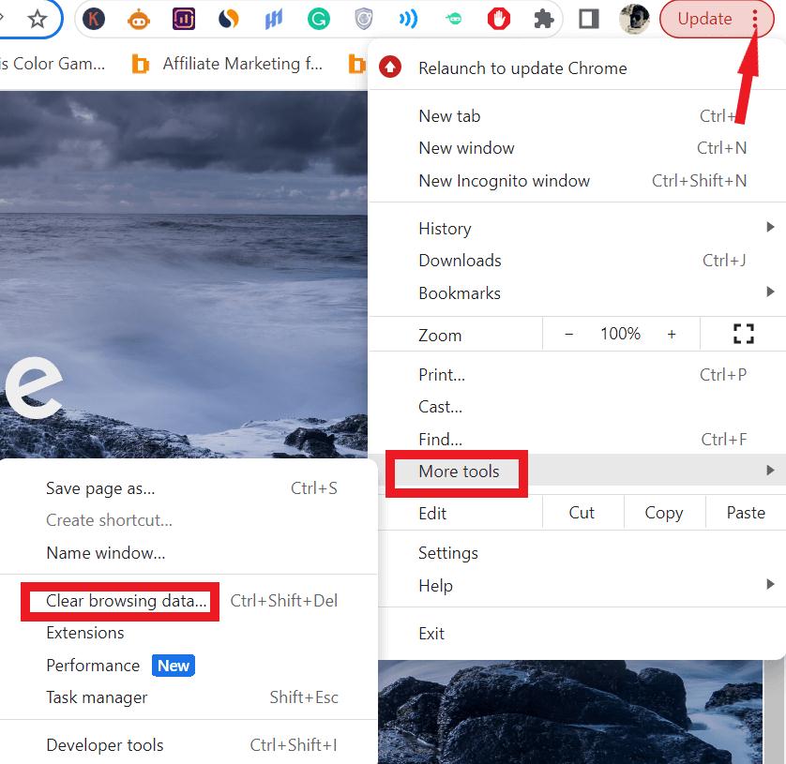
Task: Open a New Incognito window
Action: (577, 180)
